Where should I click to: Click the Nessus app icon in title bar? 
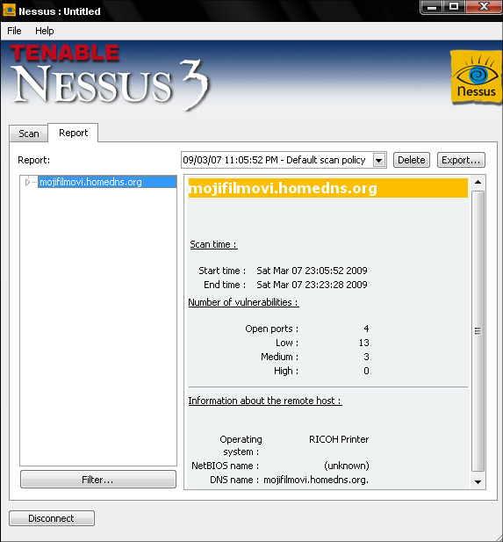pos(9,10)
